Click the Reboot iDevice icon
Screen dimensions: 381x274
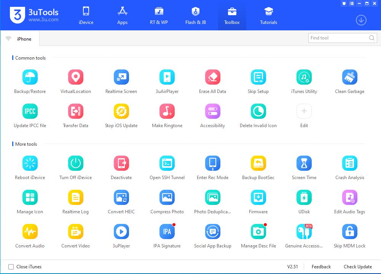(30, 164)
